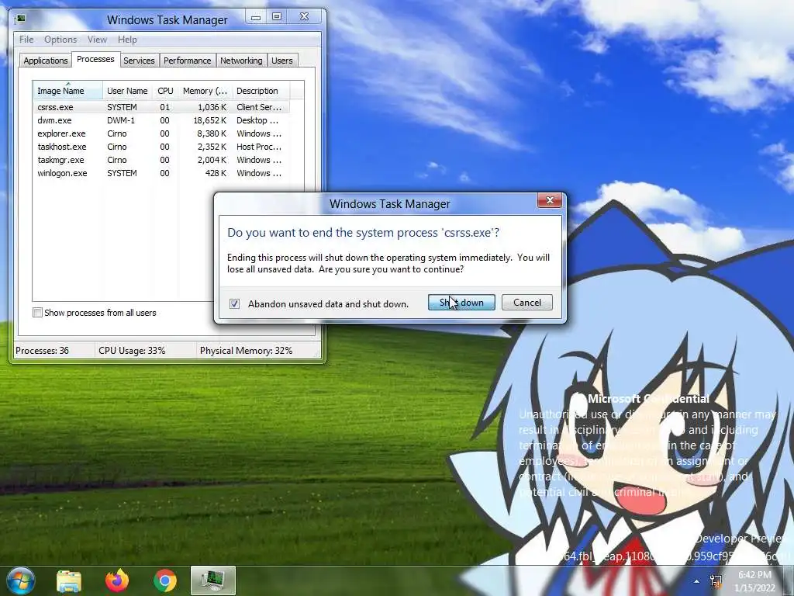Open the network tray icon
This screenshot has height=596, width=794.
pos(716,581)
